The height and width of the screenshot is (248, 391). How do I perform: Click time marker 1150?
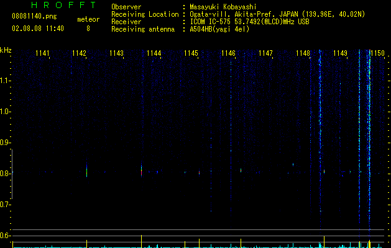(378, 53)
